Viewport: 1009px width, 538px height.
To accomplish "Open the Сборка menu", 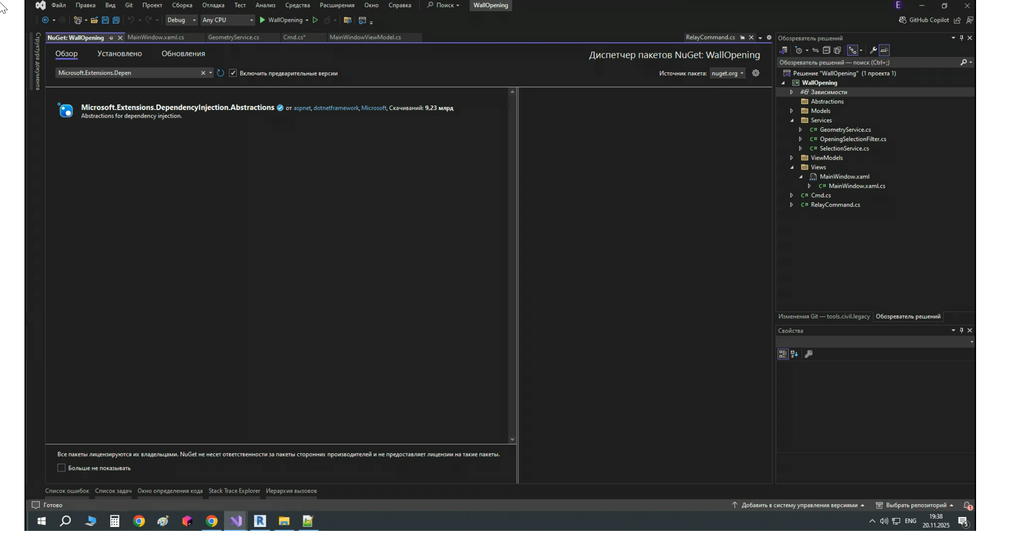I will [x=182, y=5].
